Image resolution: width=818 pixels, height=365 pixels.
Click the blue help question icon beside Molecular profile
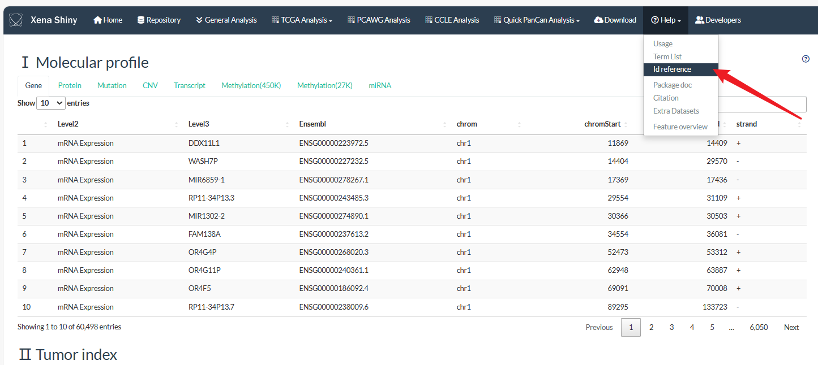coord(806,59)
